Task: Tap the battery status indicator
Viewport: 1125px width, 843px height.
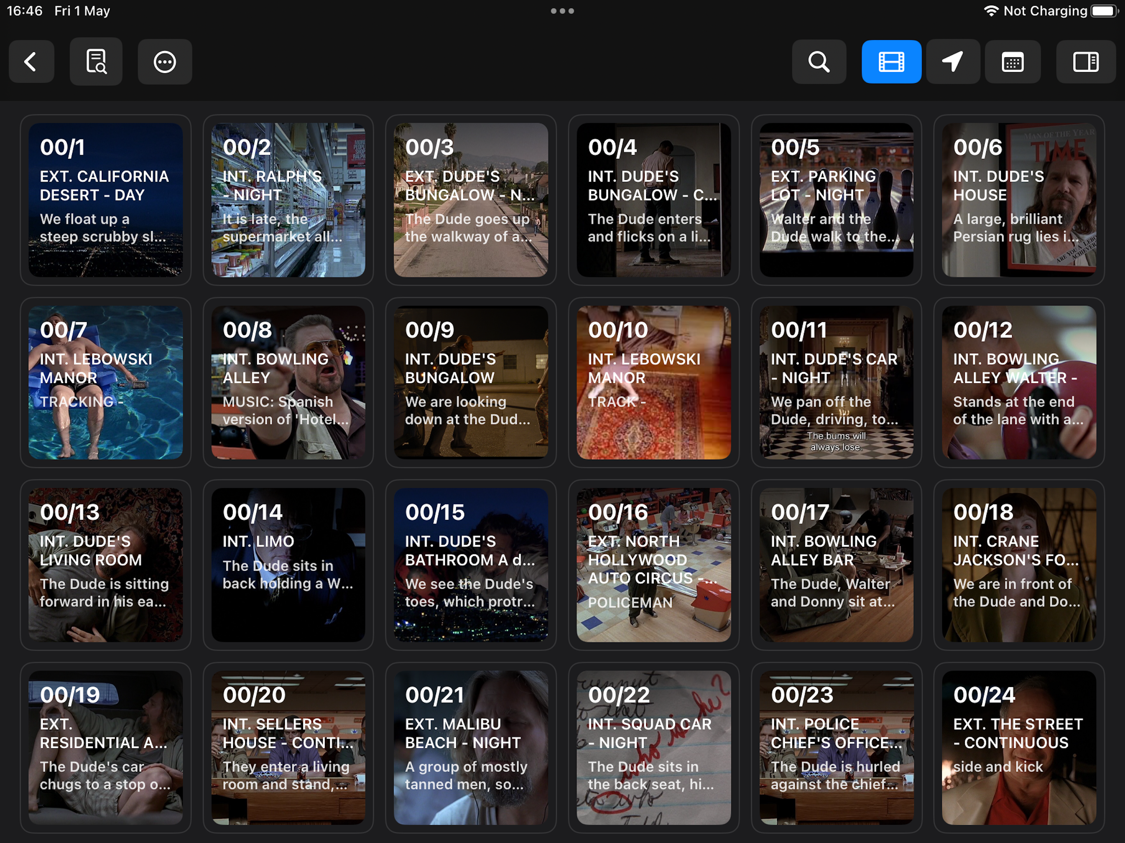Action: point(1105,11)
